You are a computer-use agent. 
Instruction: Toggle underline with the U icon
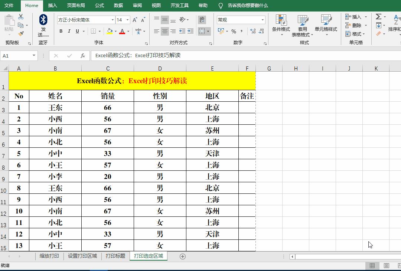tap(77, 31)
